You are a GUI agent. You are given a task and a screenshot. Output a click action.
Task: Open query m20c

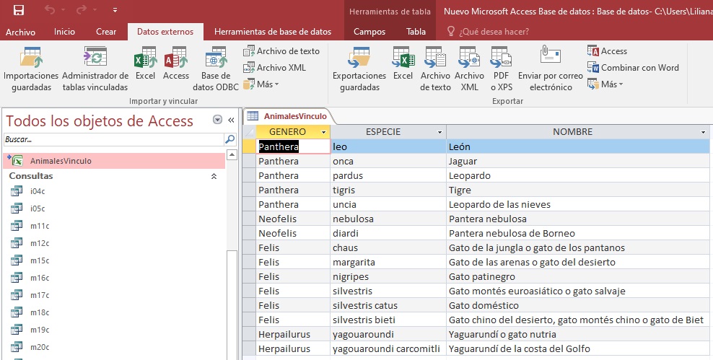pyautogui.click(x=40, y=347)
